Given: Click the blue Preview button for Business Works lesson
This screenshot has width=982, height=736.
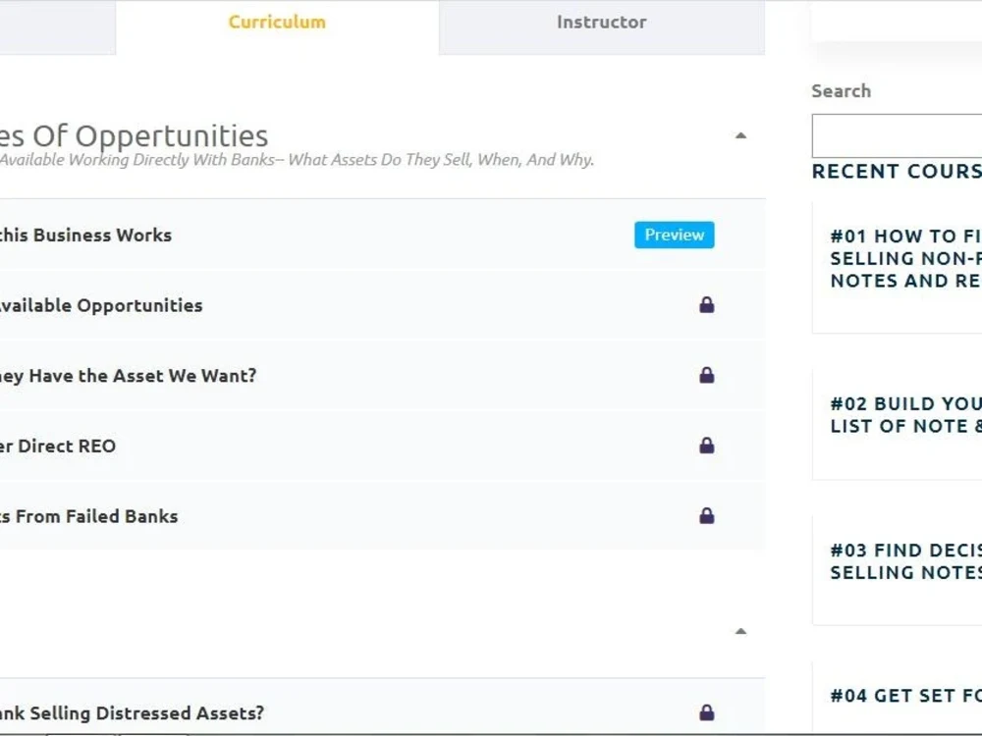Looking at the screenshot, I should [x=674, y=235].
